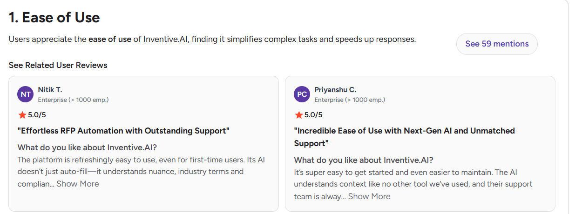Image resolution: width=582 pixels, height=214 pixels.
Task: Click the red star in Priyanshu's review
Action: click(298, 114)
